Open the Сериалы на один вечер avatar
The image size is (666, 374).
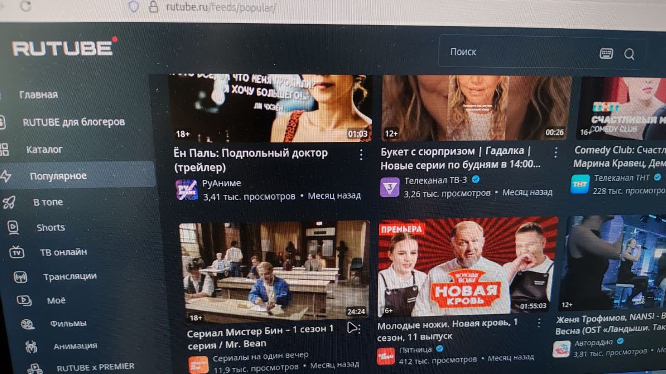[199, 364]
